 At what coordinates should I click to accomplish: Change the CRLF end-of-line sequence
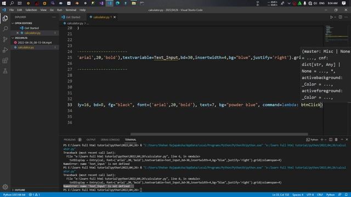point(320,195)
